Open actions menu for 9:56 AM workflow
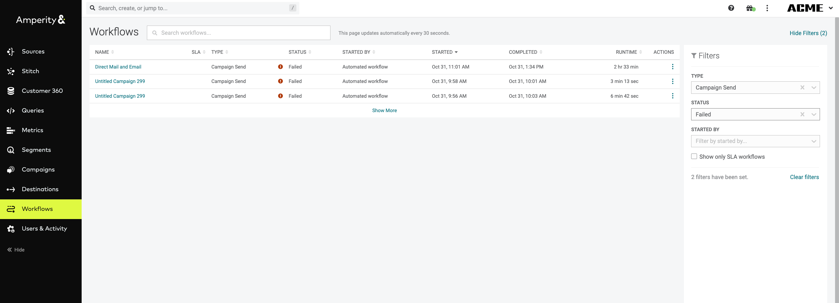Viewport: 839px width, 303px height. (672, 96)
